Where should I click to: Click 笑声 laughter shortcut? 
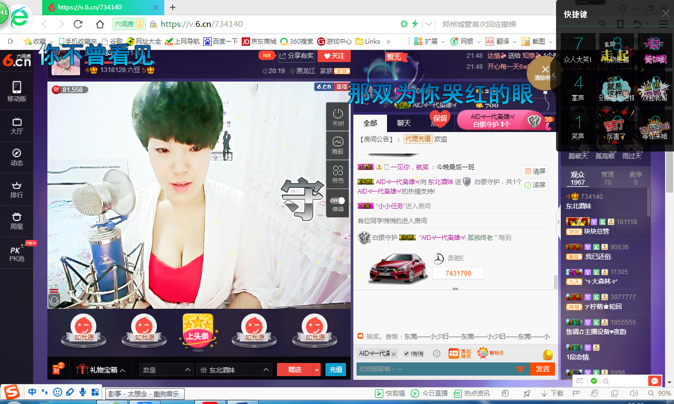tap(578, 126)
